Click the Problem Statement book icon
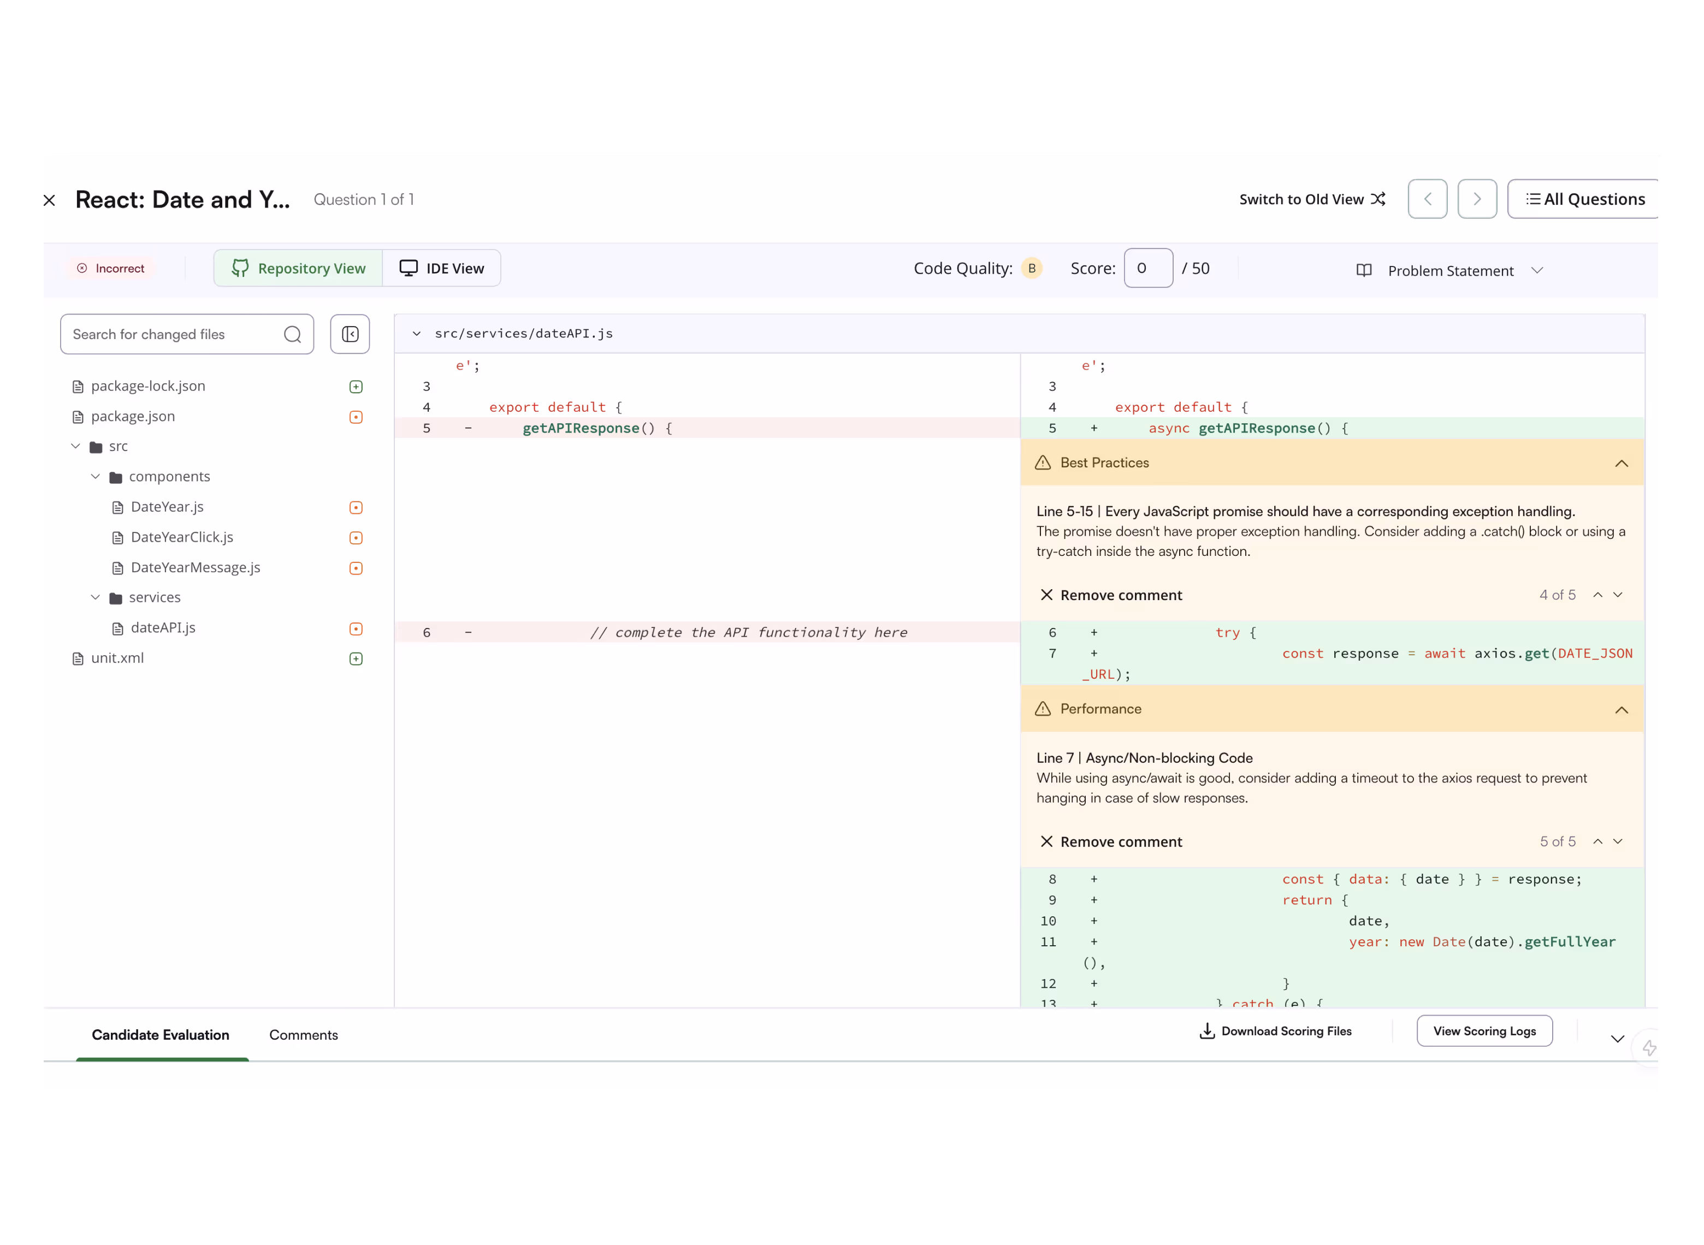Image resolution: width=1704 pixels, height=1245 pixels. tap(1364, 270)
